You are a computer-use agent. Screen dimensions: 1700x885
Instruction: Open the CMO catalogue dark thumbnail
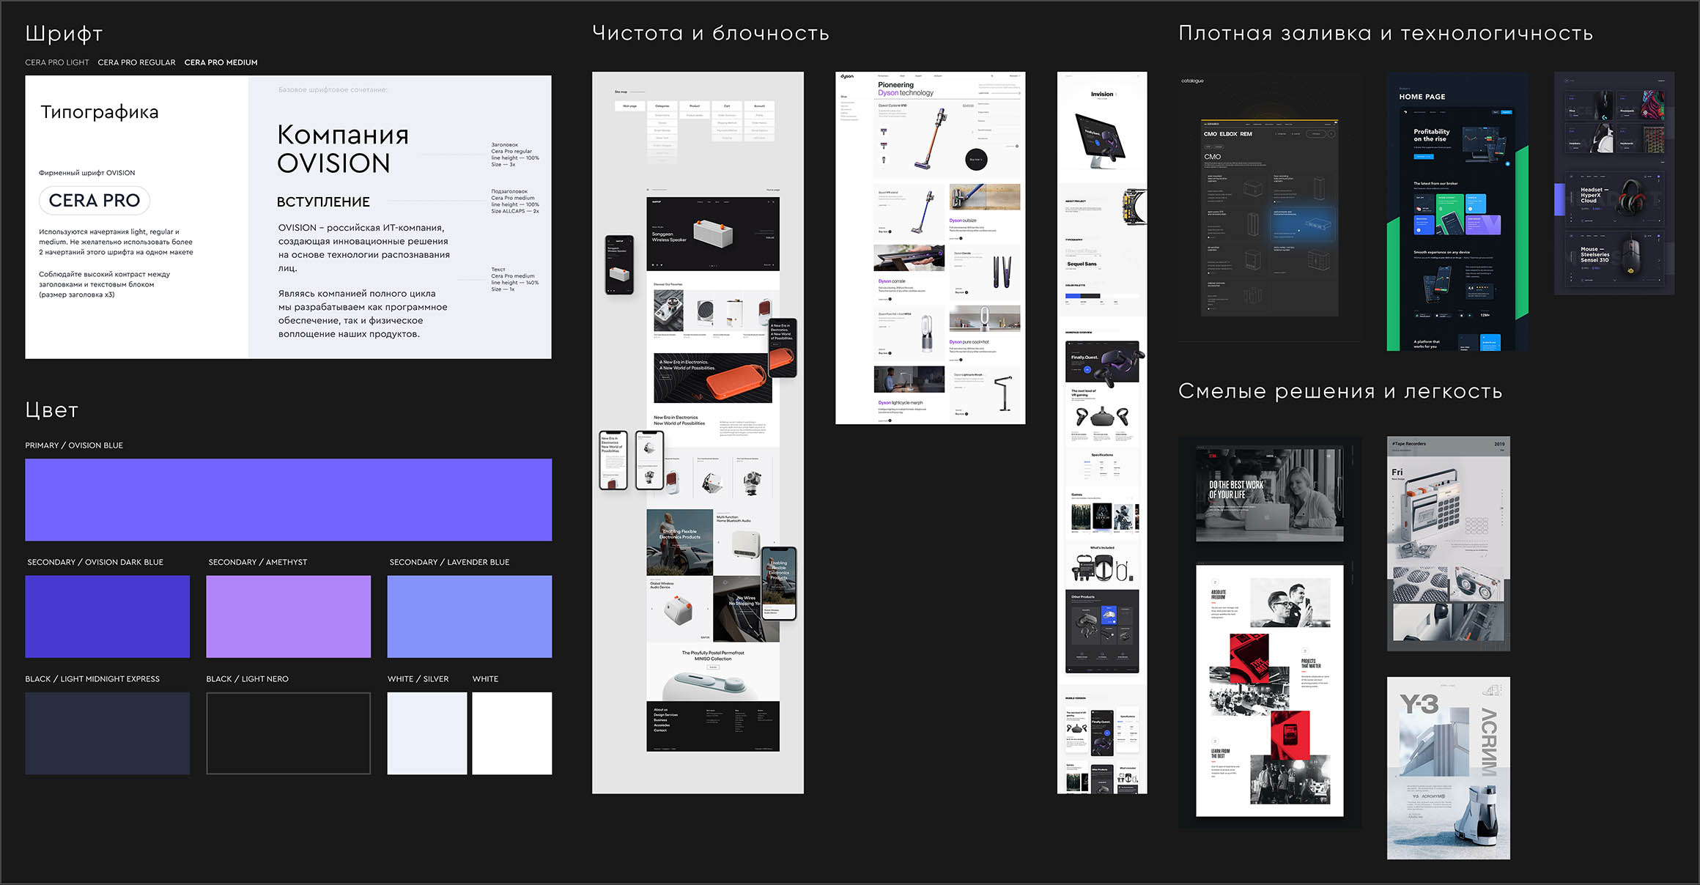1269,218
